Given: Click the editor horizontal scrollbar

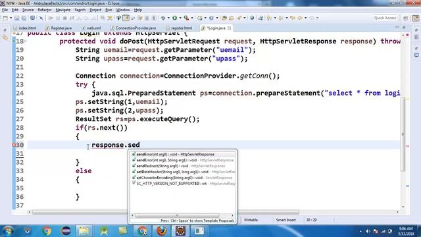Looking at the screenshot, I should [x=166, y=212].
